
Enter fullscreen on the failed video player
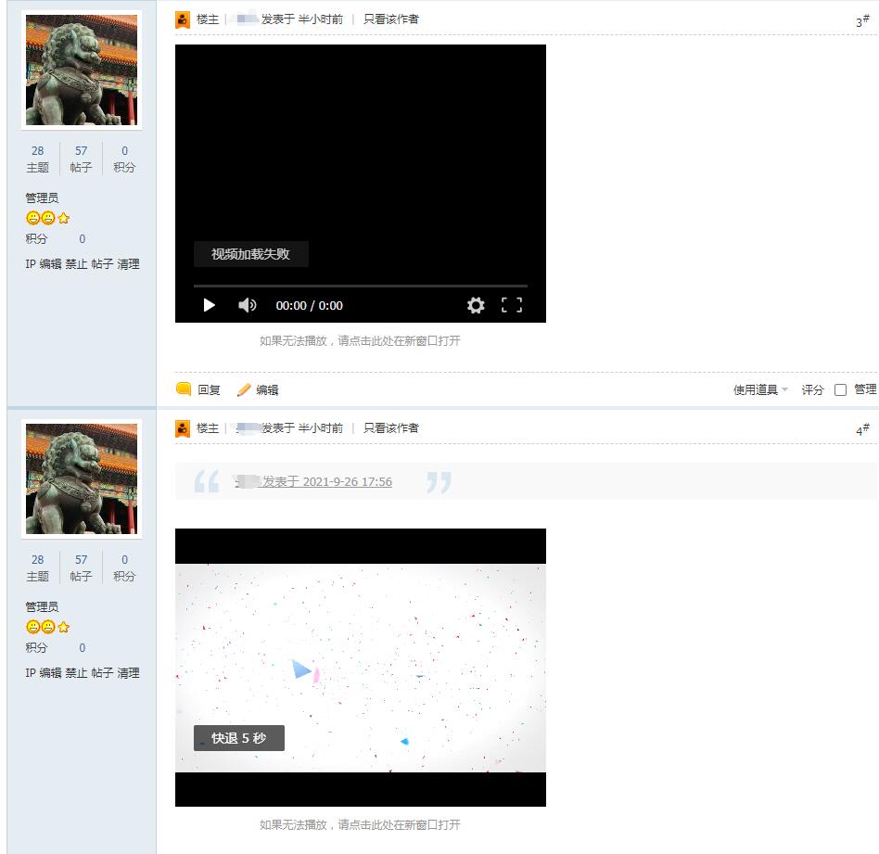[x=512, y=305]
